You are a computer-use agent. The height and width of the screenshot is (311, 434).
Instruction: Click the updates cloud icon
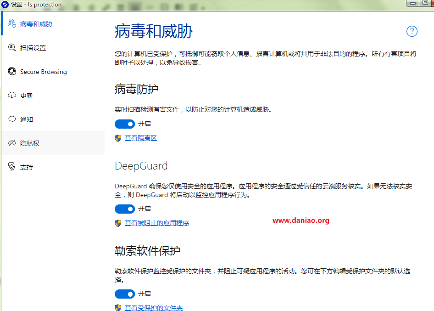[12, 96]
